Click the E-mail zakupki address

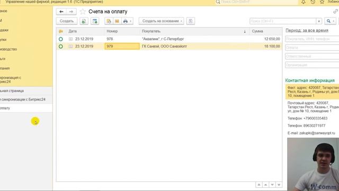tap(311, 133)
